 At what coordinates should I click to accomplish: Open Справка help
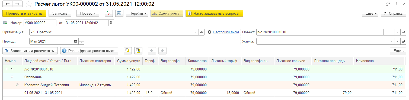click(393, 13)
